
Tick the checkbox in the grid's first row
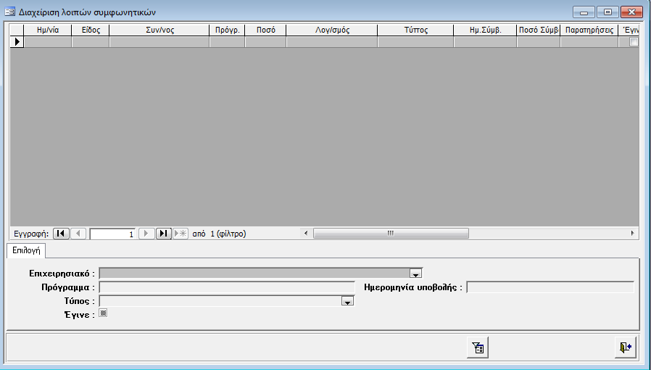[634, 42]
